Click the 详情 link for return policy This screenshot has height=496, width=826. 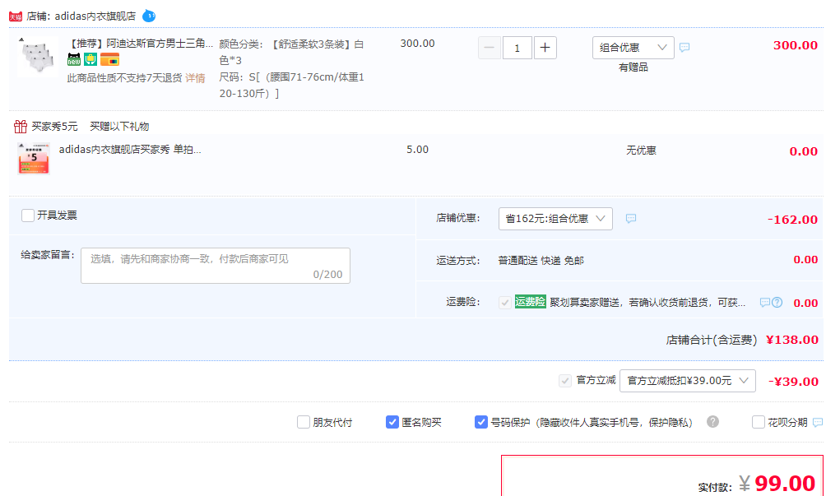point(195,78)
